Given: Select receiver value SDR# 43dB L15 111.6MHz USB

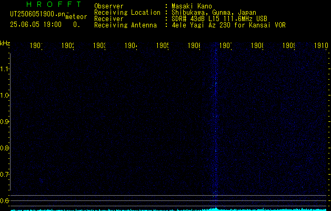Looking at the screenshot, I should 219,19.
